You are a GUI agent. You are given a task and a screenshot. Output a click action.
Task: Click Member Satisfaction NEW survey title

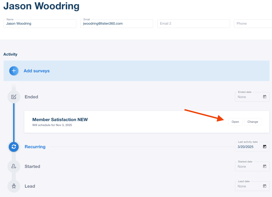pyautogui.click(x=60, y=119)
